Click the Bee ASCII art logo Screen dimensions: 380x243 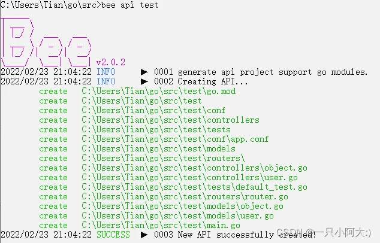tap(46, 42)
